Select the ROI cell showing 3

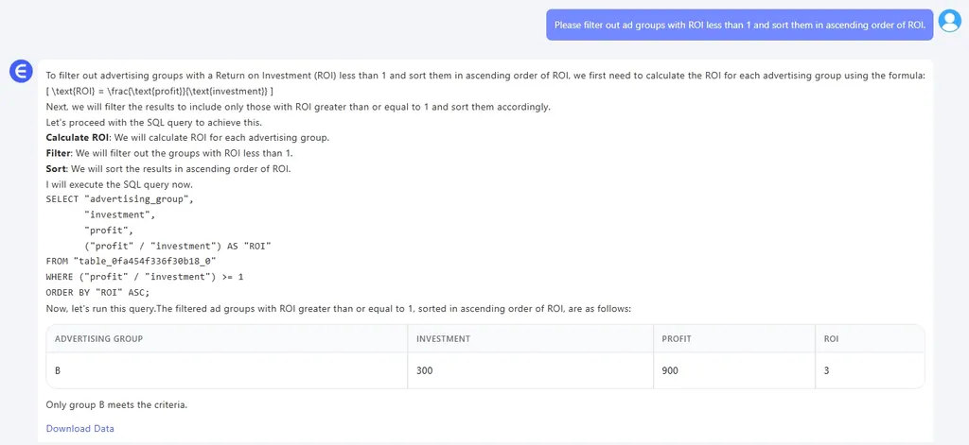pos(827,370)
